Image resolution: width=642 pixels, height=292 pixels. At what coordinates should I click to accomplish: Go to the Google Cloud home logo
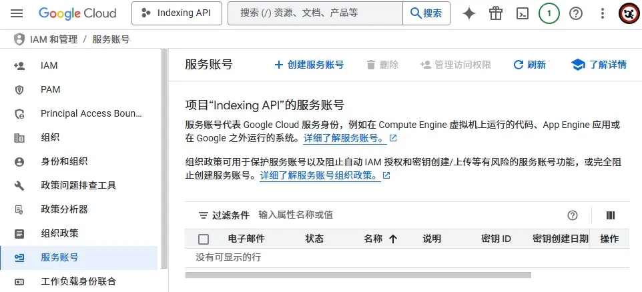(x=77, y=13)
